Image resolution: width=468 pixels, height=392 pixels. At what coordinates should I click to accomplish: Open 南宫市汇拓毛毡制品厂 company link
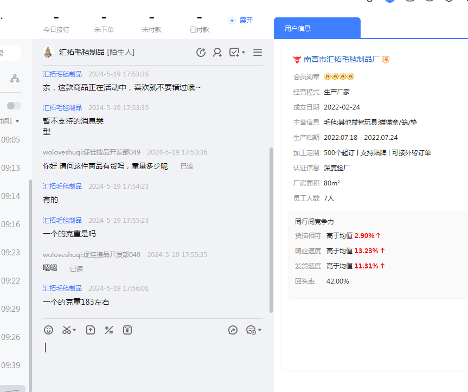tap(341, 59)
